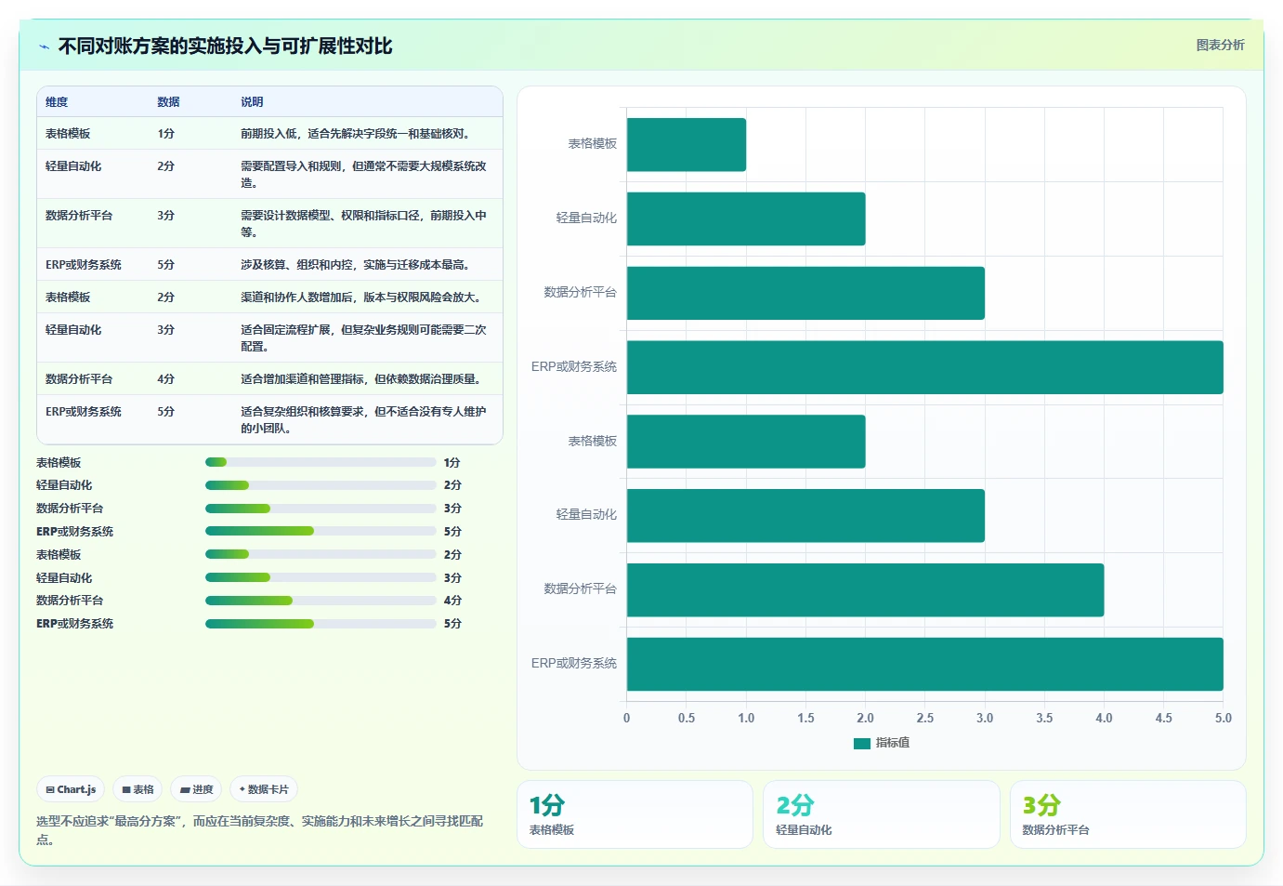This screenshot has width=1283, height=886.
Task: Click the Chart.js tag chip
Action: pyautogui.click(x=71, y=789)
